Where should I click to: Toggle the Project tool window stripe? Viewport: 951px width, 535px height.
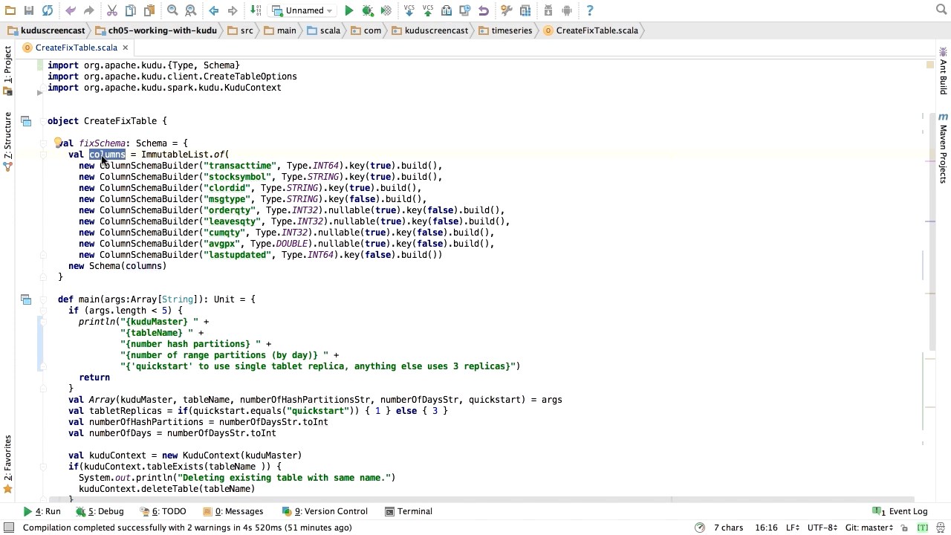[x=7, y=65]
